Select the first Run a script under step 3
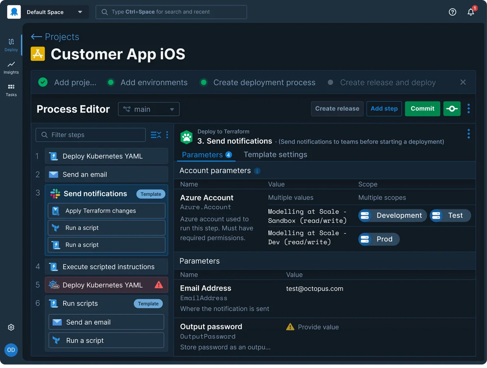This screenshot has height=368, width=487. [x=107, y=228]
